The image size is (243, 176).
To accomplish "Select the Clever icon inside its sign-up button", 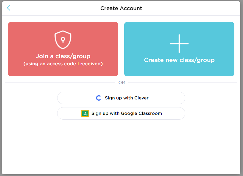I will tap(98, 98).
